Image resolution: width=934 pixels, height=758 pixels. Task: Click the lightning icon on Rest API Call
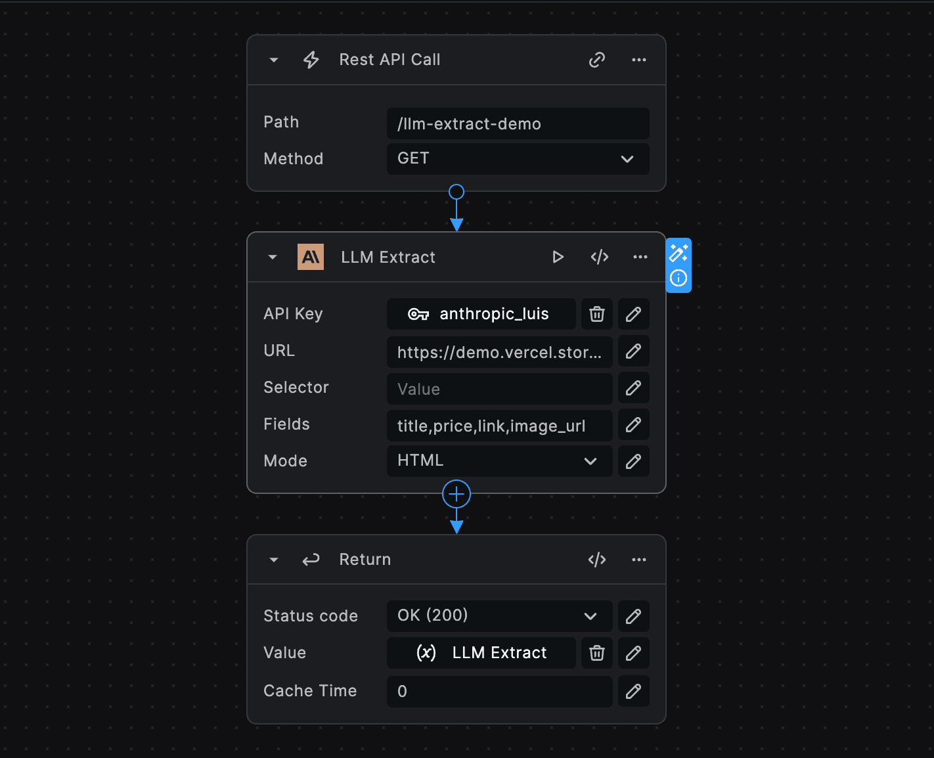tap(311, 59)
